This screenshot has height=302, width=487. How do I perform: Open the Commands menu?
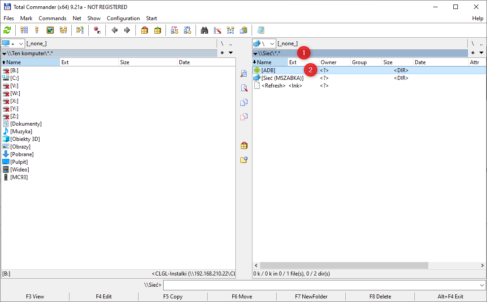point(52,18)
